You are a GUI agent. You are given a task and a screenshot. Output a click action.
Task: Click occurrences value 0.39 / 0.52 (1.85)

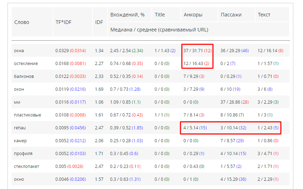[x=126, y=128]
